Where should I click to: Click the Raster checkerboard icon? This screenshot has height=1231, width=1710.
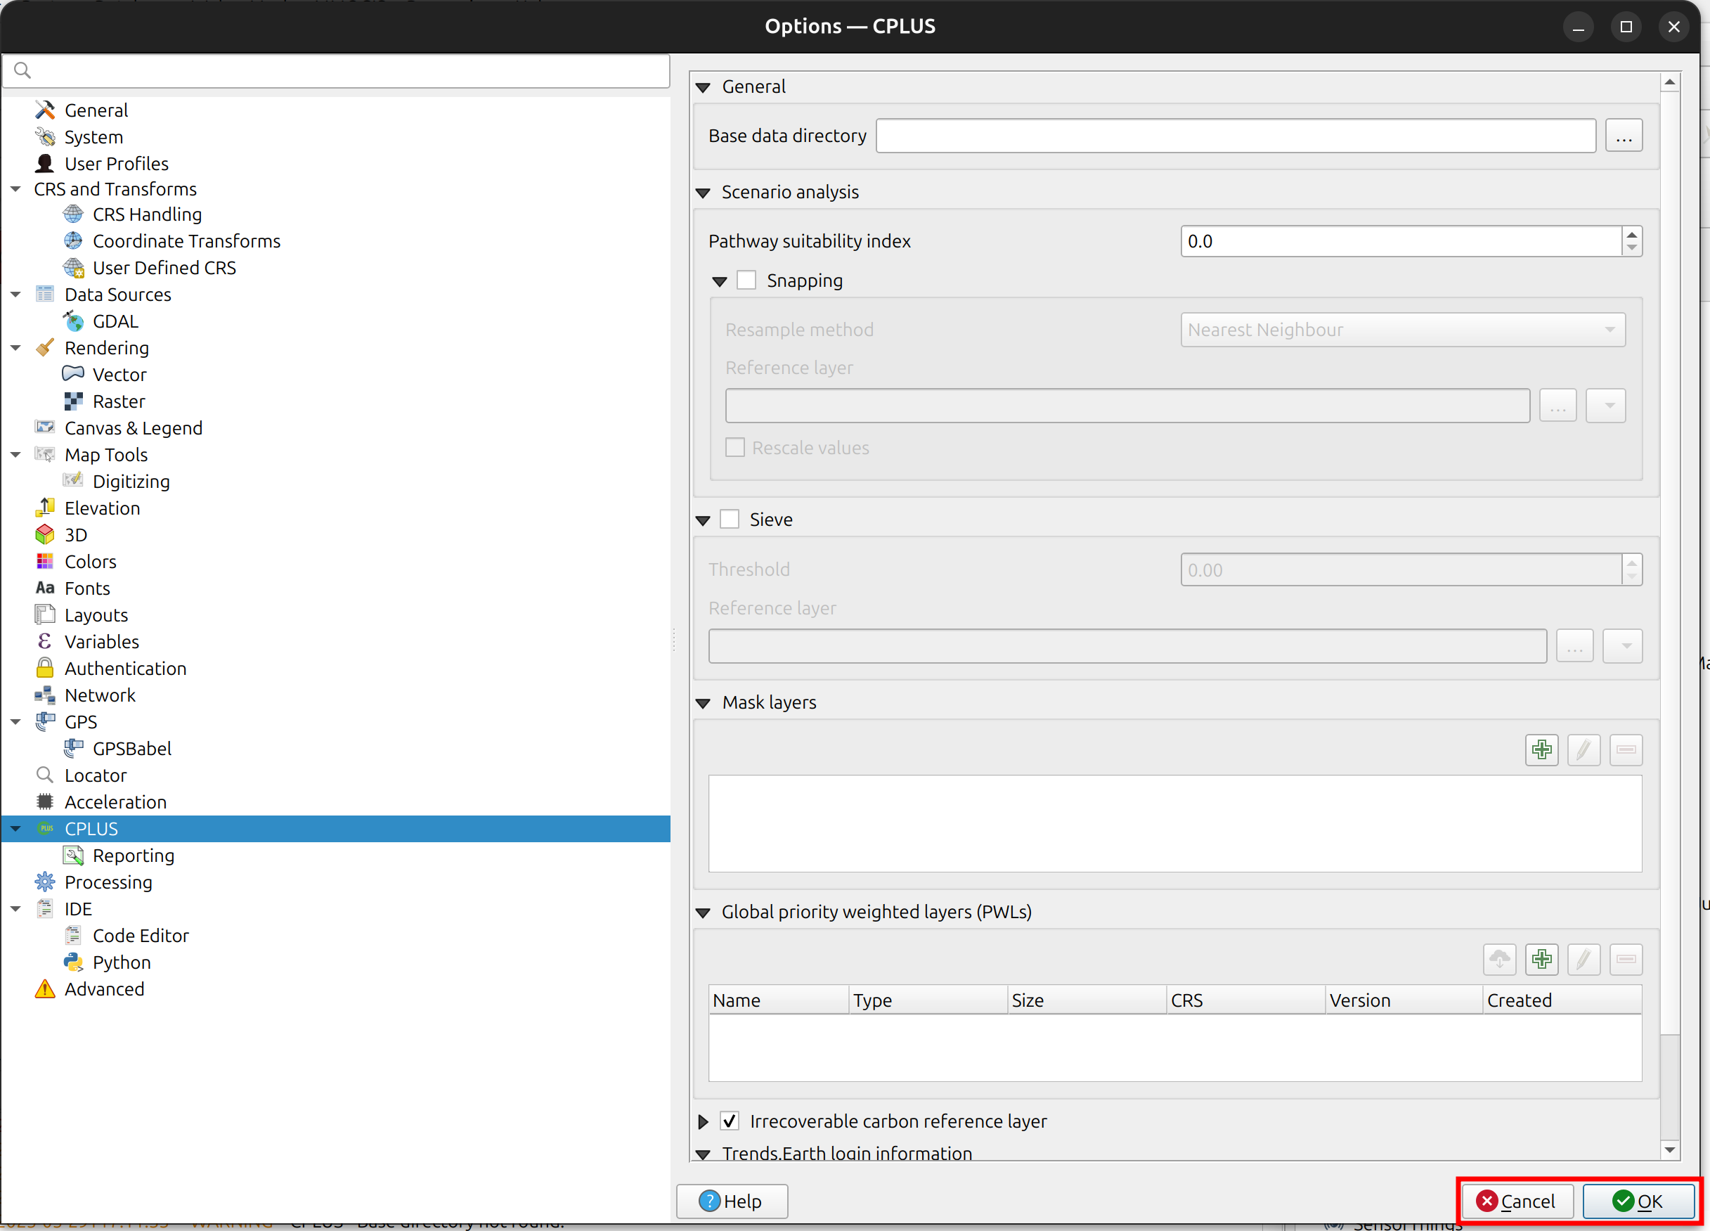73,401
